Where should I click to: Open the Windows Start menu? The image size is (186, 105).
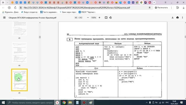(x=3, y=102)
